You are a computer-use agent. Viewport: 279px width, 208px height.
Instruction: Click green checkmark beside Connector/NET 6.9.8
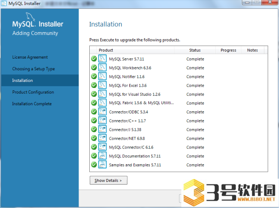94,138
